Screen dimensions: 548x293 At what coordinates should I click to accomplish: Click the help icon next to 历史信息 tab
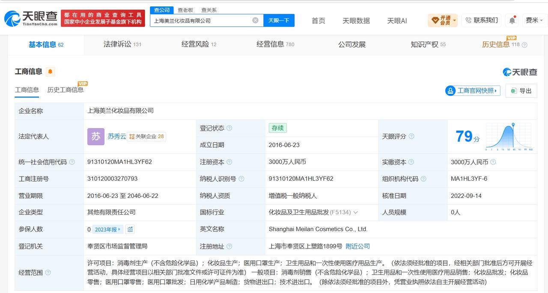coord(524,45)
